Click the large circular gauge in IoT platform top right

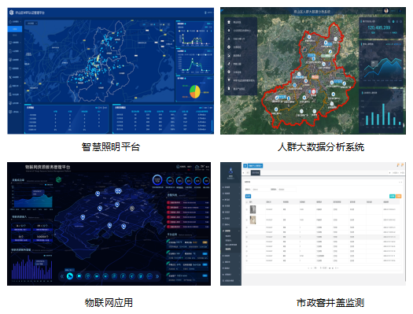click(x=157, y=180)
